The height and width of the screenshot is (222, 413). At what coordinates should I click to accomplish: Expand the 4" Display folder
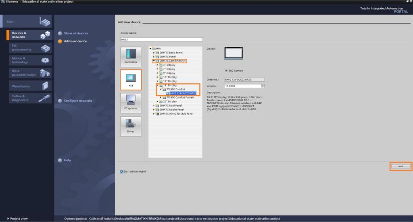[x=157, y=65]
